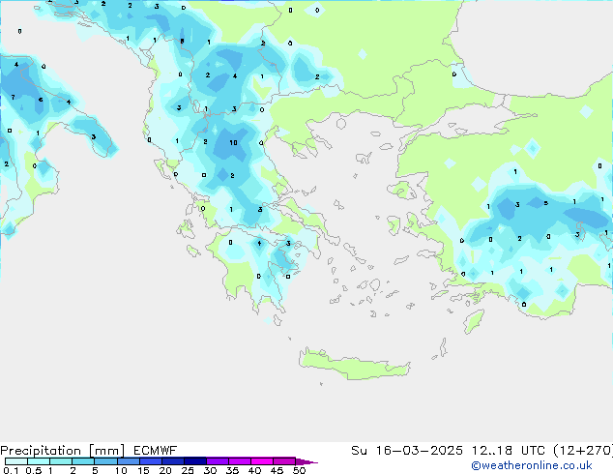Click the legend arrow tip above 50 mm

pyautogui.click(x=306, y=461)
